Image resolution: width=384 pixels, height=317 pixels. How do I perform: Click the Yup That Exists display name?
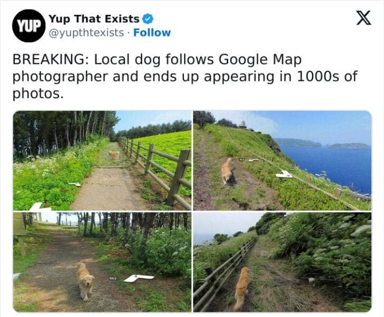[x=94, y=19]
